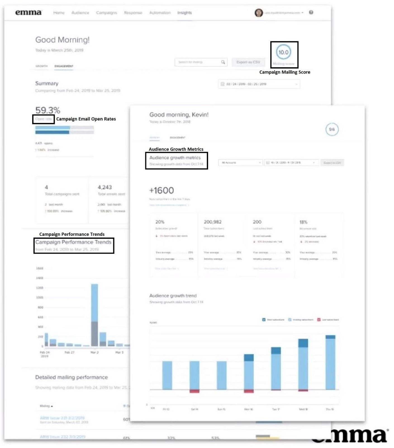394x448 pixels.
Task: Expand the Summary date range dropdown
Action: tap(296, 84)
